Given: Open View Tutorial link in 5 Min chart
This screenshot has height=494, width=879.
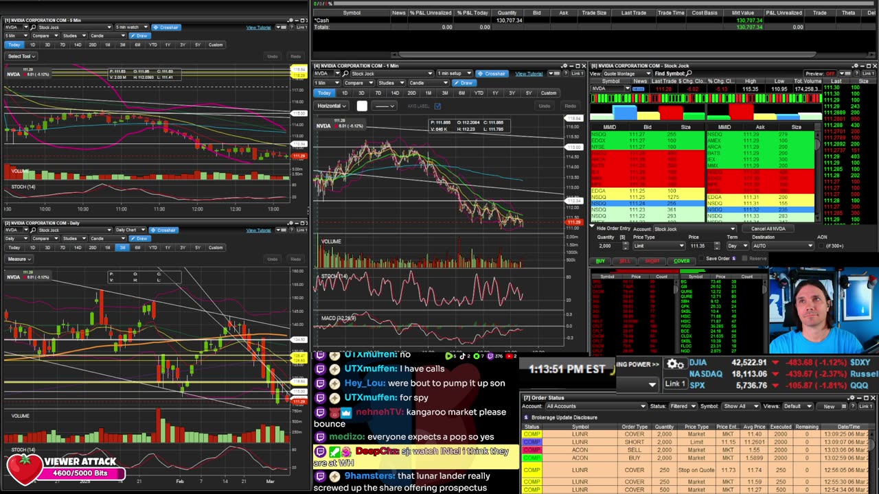Looking at the screenshot, I should pyautogui.click(x=258, y=27).
